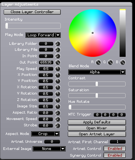Image resolution: width=135 pixels, height=160 pixels.
Task: Click the Library Folder rotary knob
Action: 58,44
